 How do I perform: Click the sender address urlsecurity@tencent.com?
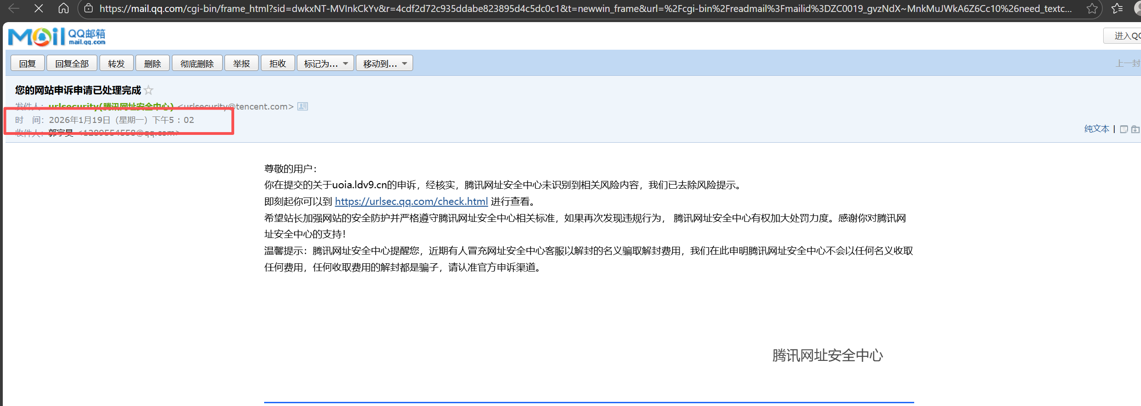[236, 106]
